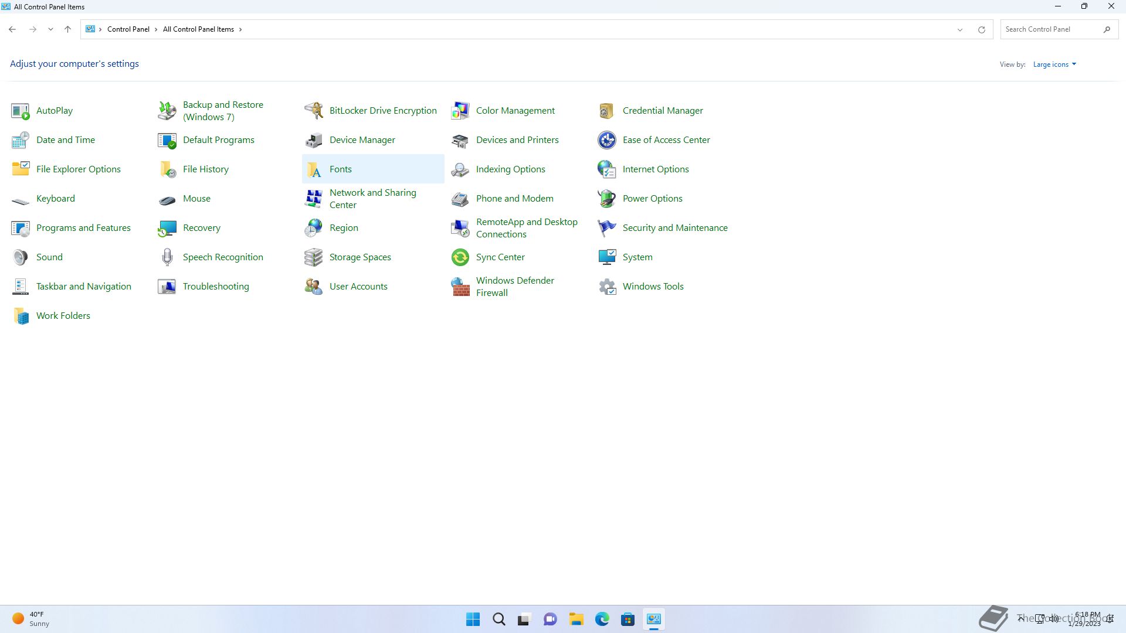This screenshot has height=633, width=1126.
Task: Open the Sound speaker icon
Action: click(21, 257)
